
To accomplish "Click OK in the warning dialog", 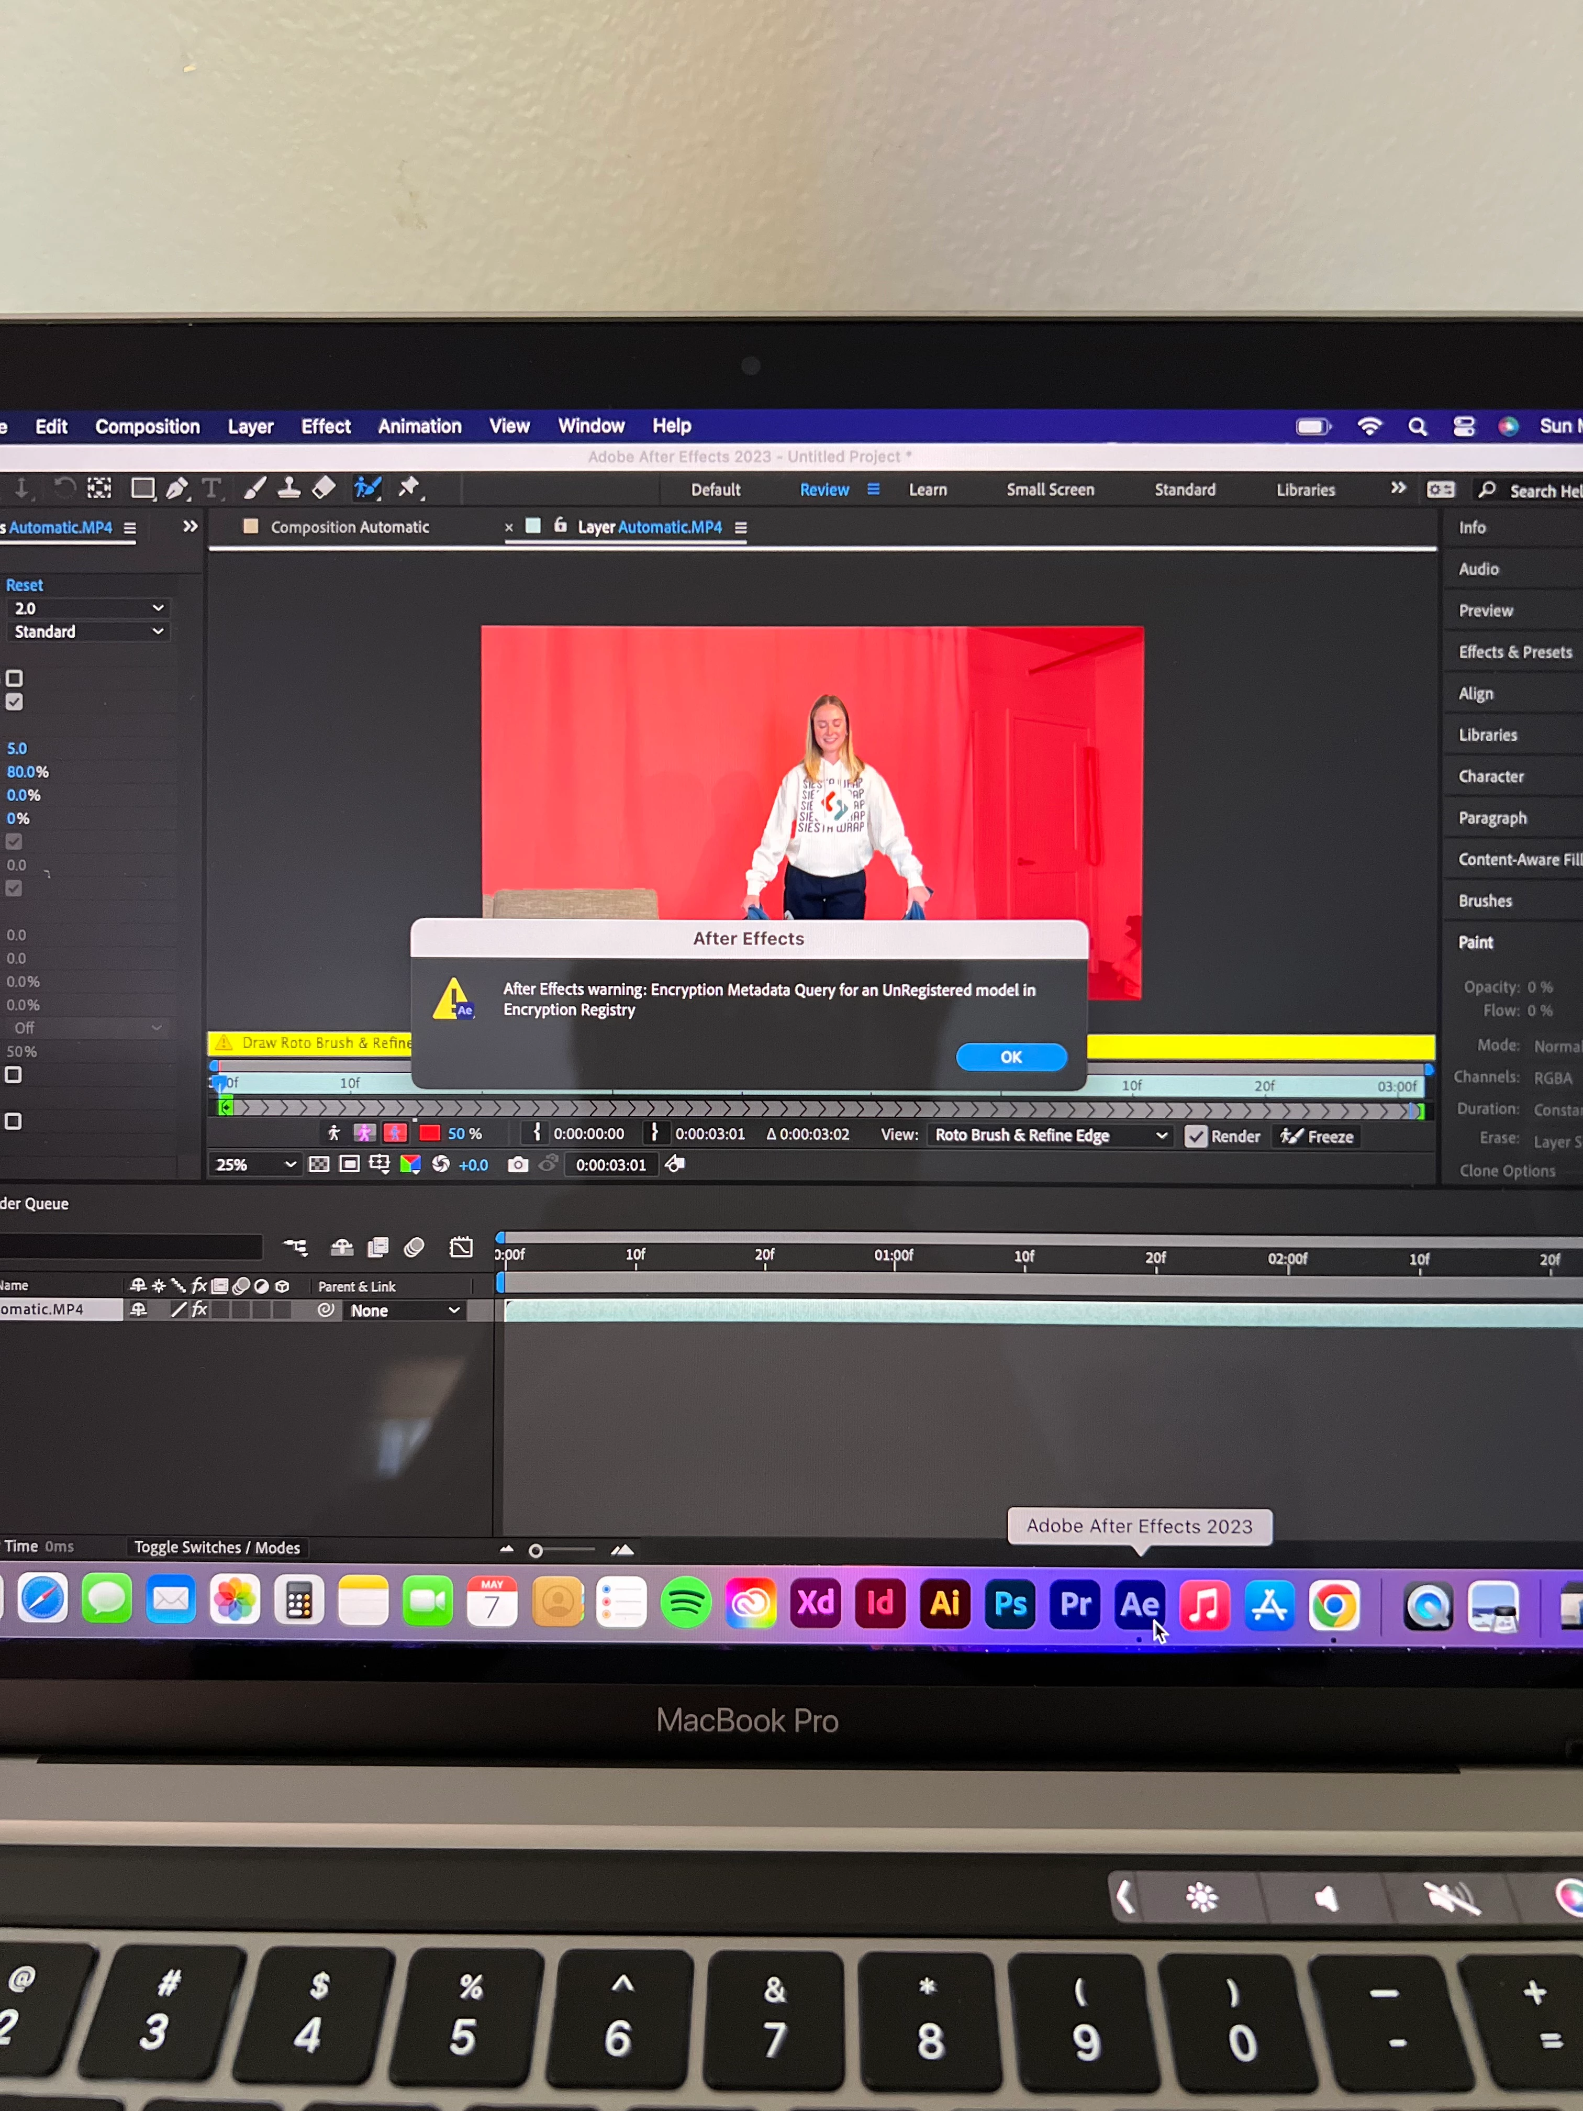I will coord(1010,1057).
